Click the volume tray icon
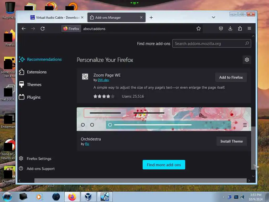 242,197
